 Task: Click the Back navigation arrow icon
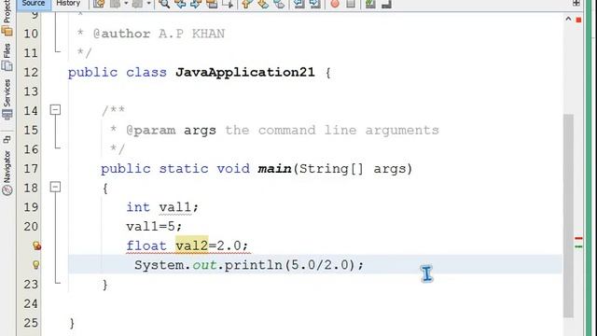point(115,4)
